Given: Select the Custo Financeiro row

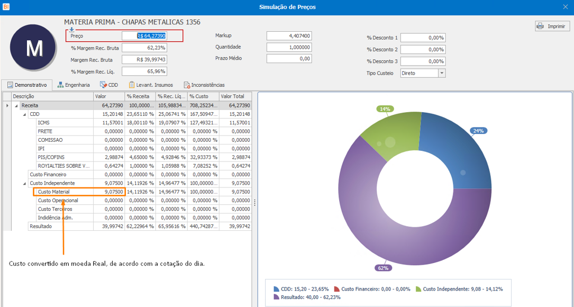Looking at the screenshot, I should (x=140, y=174).
